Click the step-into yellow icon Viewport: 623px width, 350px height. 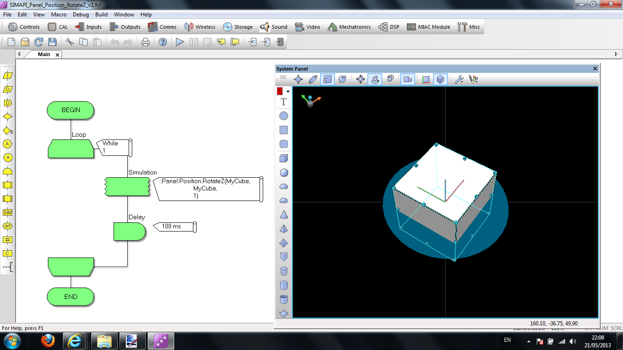(221, 42)
